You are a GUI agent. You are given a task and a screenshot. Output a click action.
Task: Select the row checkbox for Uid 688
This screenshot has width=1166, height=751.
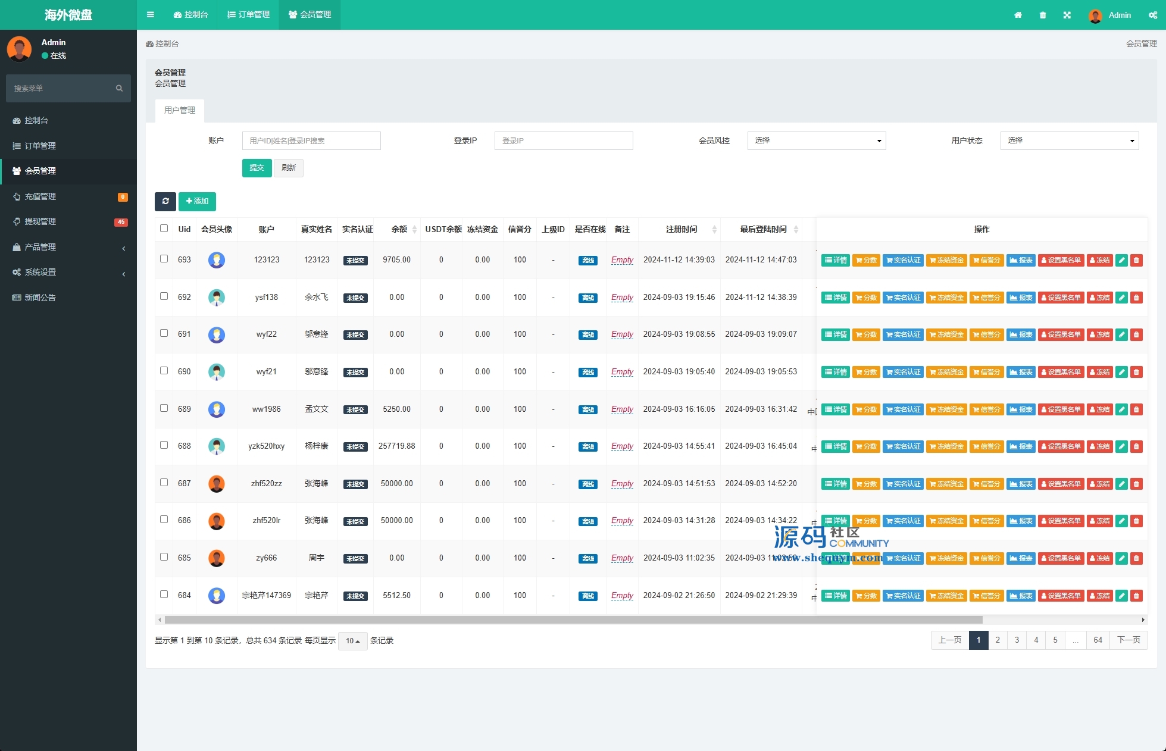164,445
